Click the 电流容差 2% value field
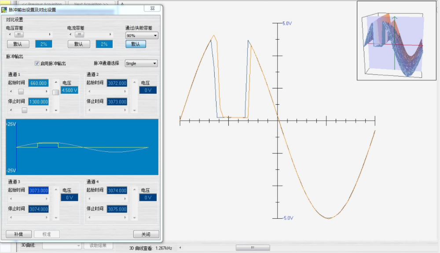 [x=104, y=44]
